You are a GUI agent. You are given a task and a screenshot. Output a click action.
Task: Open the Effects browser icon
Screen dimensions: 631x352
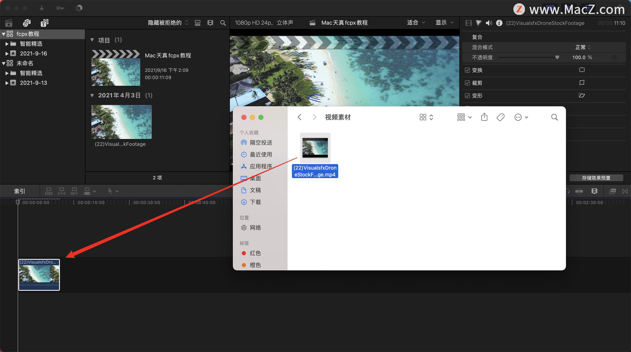(x=612, y=191)
